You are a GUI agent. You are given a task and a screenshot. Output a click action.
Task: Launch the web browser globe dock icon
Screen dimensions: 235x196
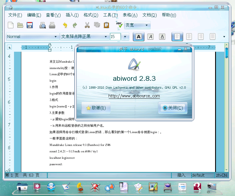click(x=51, y=187)
